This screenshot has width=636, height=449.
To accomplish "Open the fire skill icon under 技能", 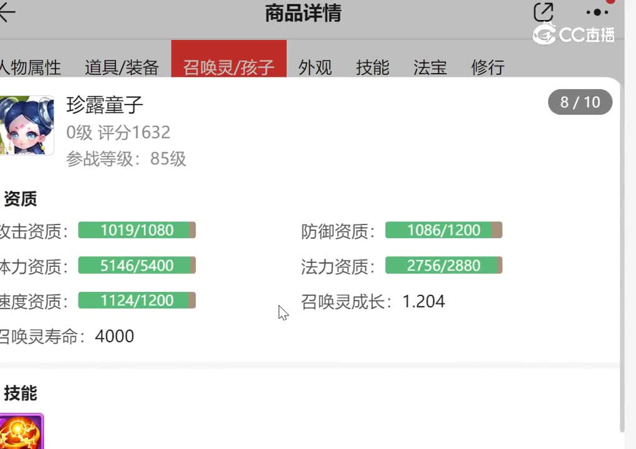I will (x=21, y=431).
